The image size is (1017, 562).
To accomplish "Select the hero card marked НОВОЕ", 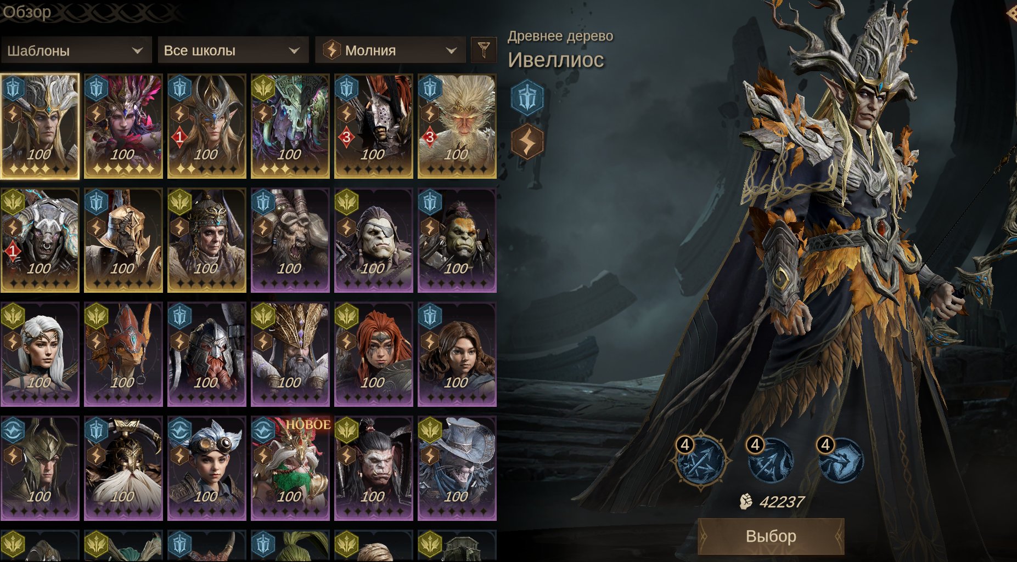I will [x=290, y=468].
